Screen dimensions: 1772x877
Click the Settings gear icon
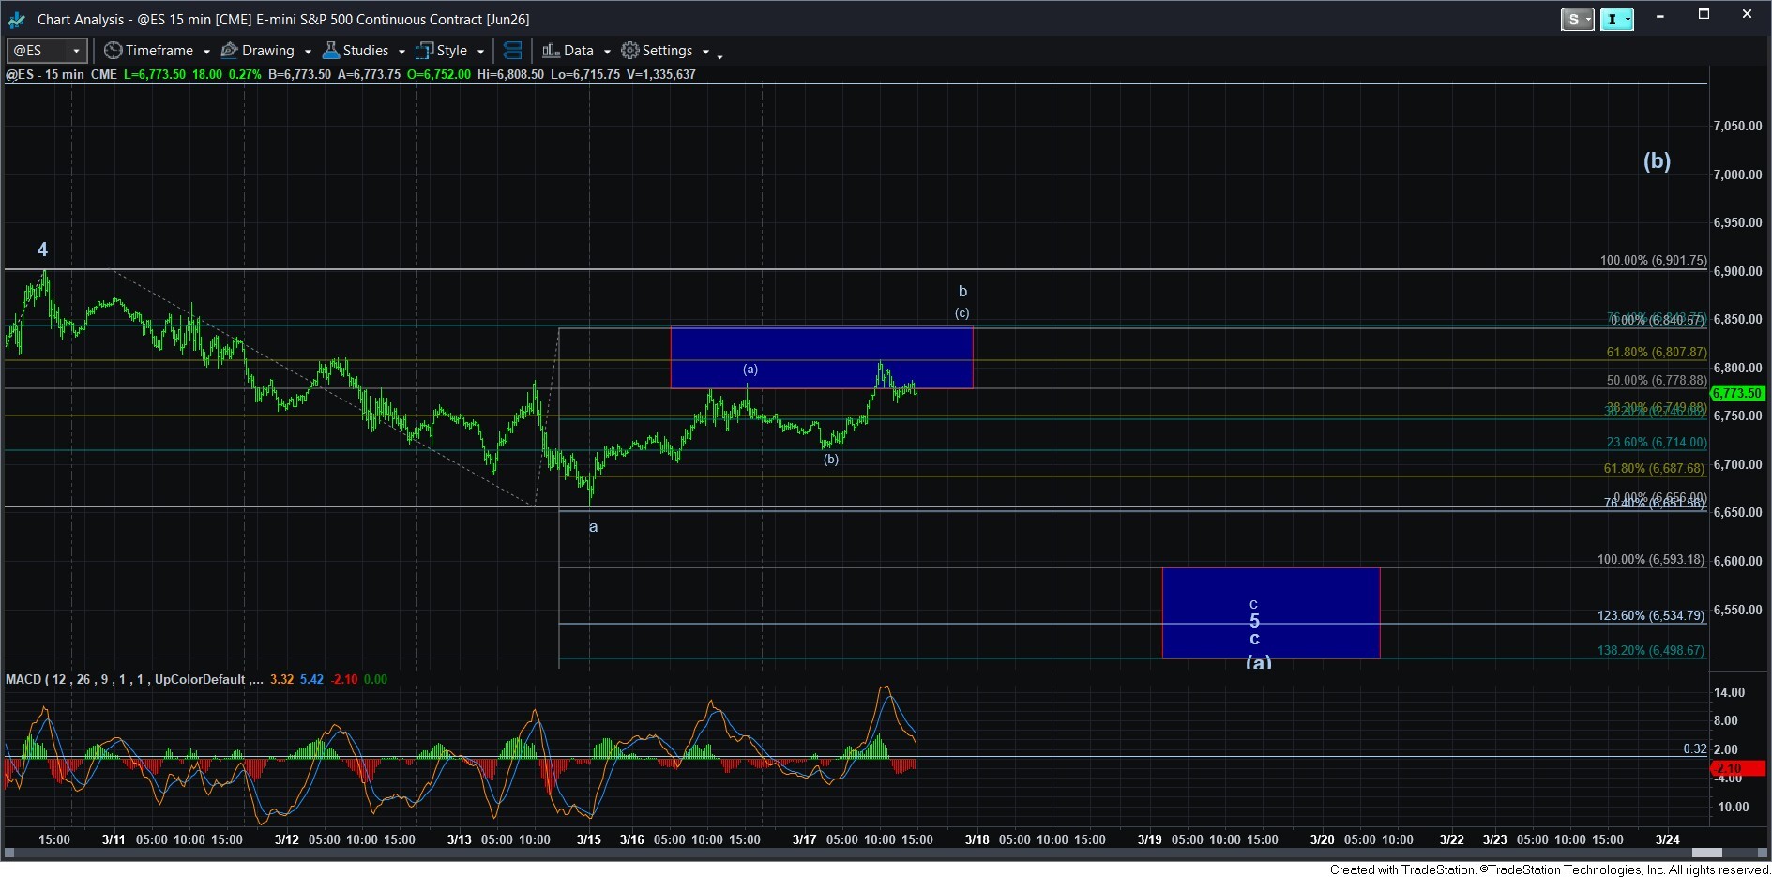(x=630, y=51)
